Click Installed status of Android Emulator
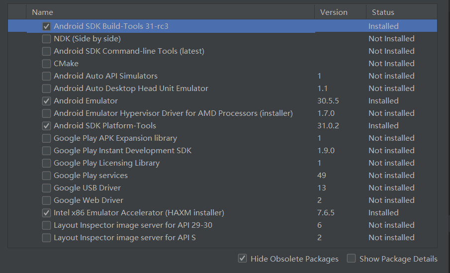The height and width of the screenshot is (273, 450). [x=383, y=101]
